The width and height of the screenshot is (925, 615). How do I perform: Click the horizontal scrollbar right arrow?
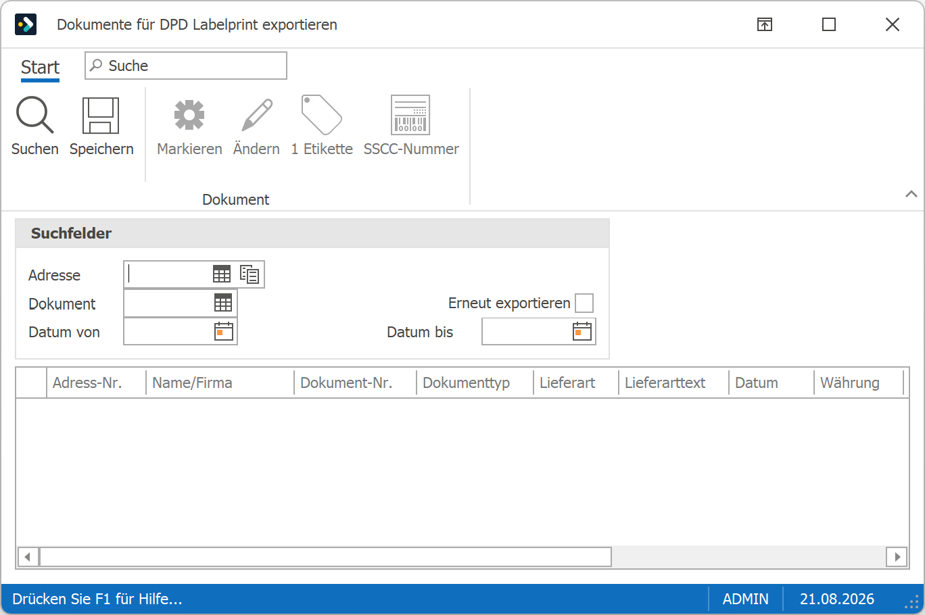(897, 557)
